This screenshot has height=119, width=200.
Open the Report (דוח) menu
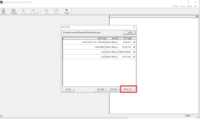195,6
